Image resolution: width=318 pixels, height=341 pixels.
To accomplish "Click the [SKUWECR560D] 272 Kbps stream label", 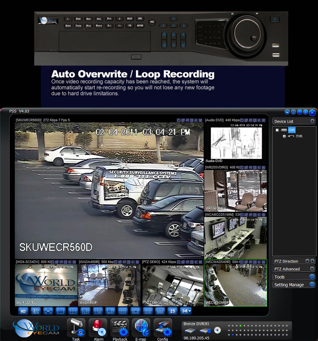I will [x=43, y=120].
